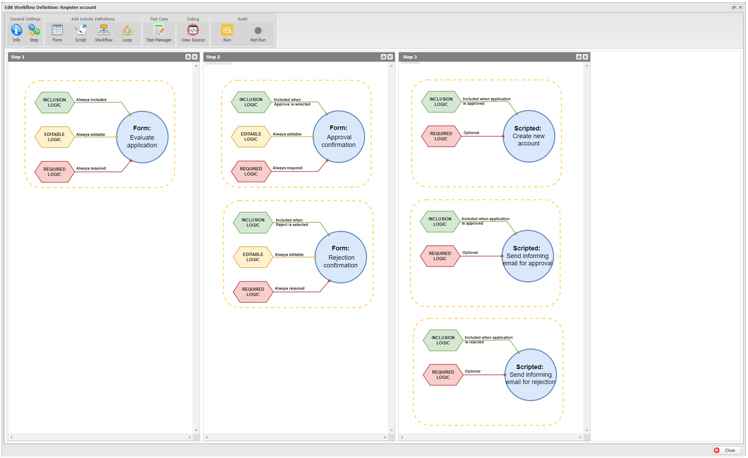
Task: Click Inclusion Logic of Evaluate application
Action: (x=54, y=103)
